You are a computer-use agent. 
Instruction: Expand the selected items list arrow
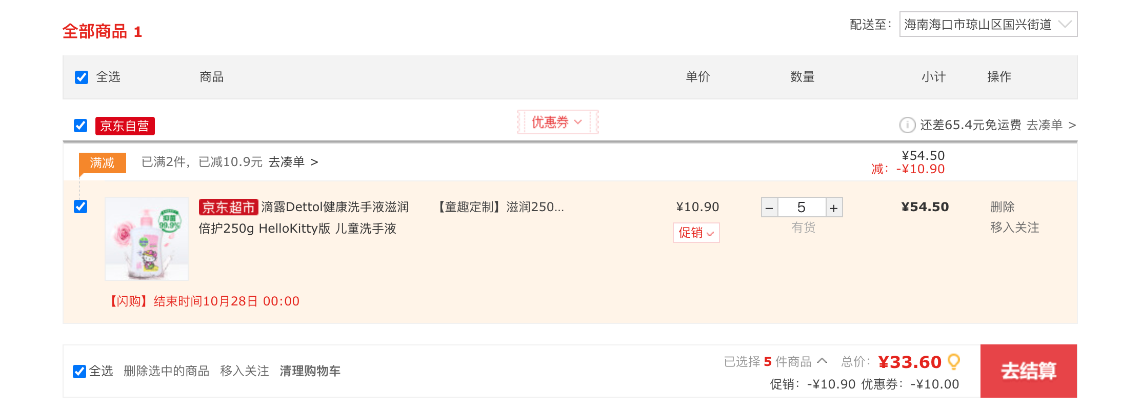tap(822, 361)
